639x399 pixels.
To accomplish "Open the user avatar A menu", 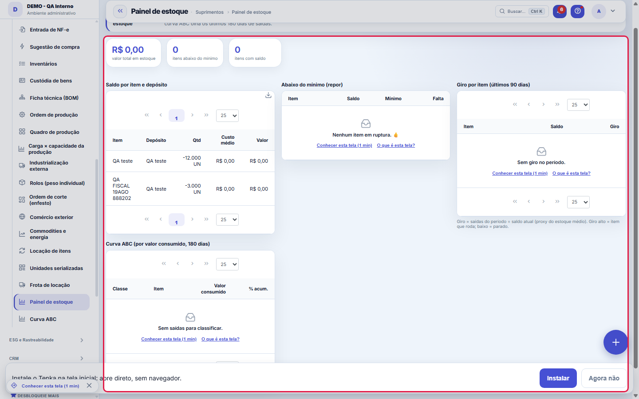I will [599, 12].
